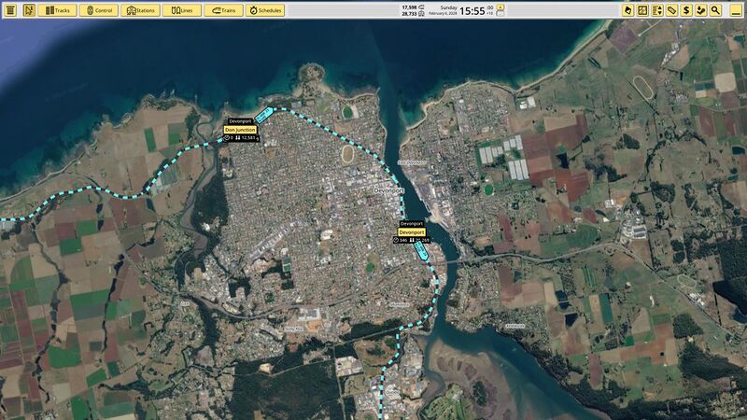Viewport: 747px width, 420px height.
Task: Click the upper game speed button
Action: pos(500,7)
